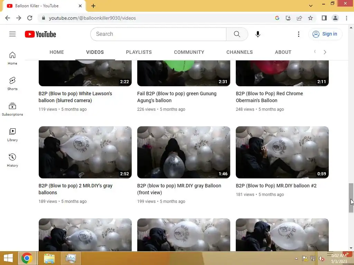Open the monitor app in the taskbar
Viewport: 354px width, 265px height.
tap(71, 258)
